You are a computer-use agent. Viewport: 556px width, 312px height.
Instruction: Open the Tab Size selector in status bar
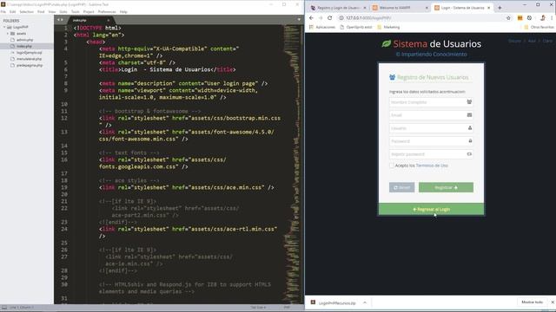pyautogui.click(x=258, y=308)
